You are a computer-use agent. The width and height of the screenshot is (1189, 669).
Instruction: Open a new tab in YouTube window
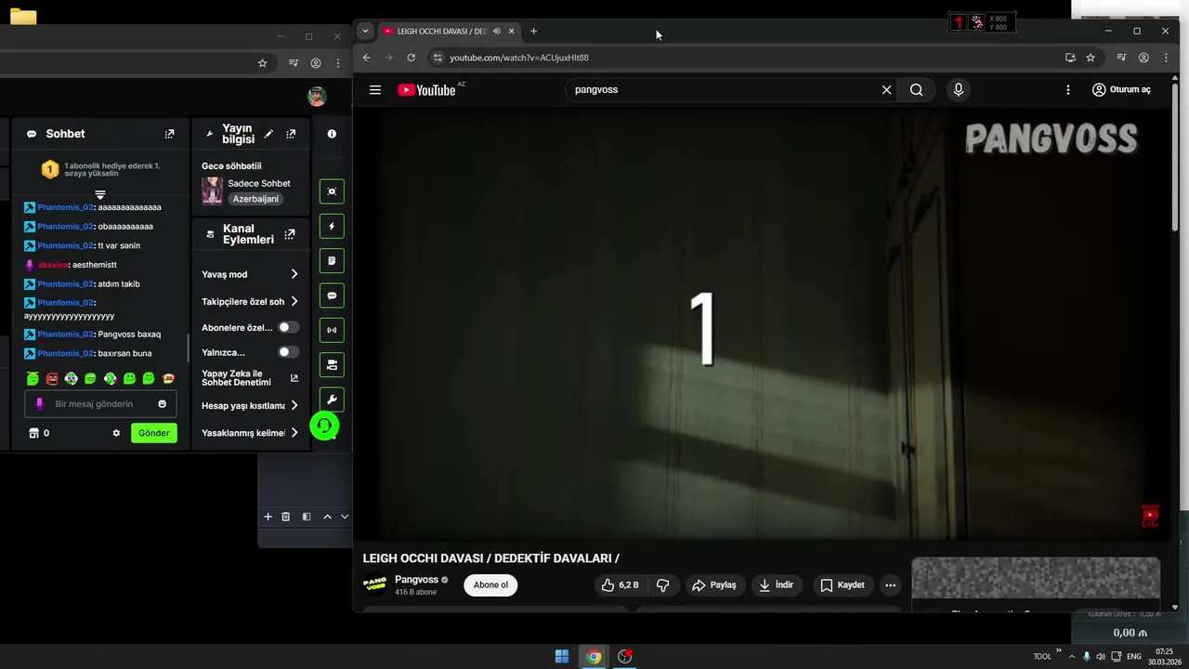[533, 31]
